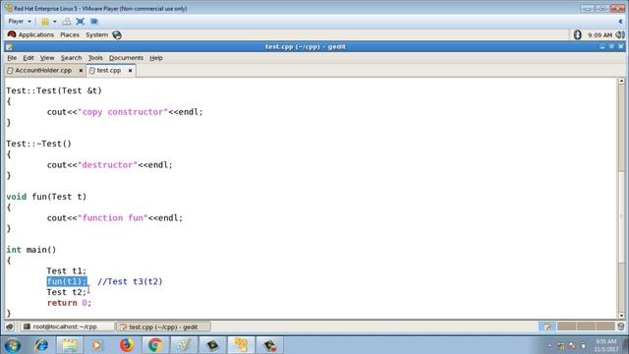Enter VMware full screen mode icon
The height and width of the screenshot is (354, 629).
click(81, 22)
